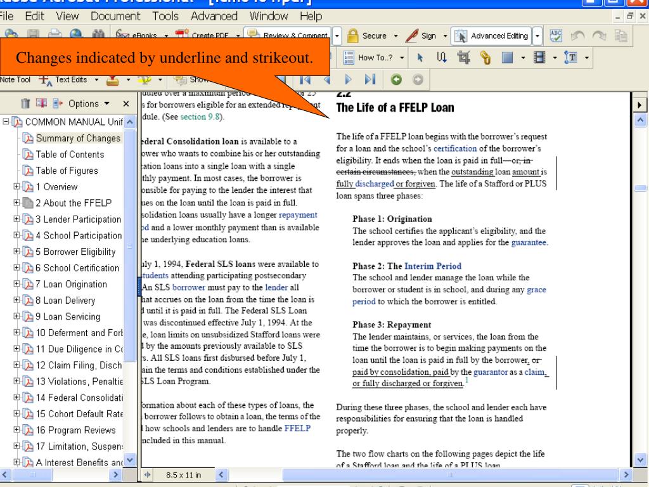The height and width of the screenshot is (487, 649).
Task: Open the Window menu
Action: (x=269, y=16)
